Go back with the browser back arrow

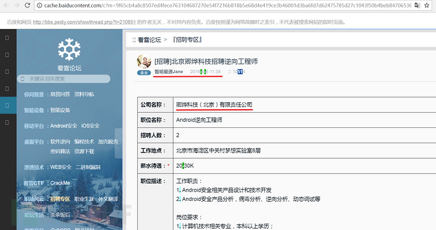pos(6,5)
